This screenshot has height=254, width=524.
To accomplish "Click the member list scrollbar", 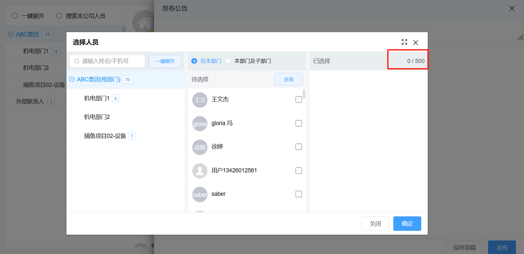I will [x=304, y=94].
